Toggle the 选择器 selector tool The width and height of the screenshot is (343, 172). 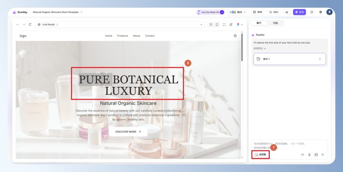pos(260,155)
